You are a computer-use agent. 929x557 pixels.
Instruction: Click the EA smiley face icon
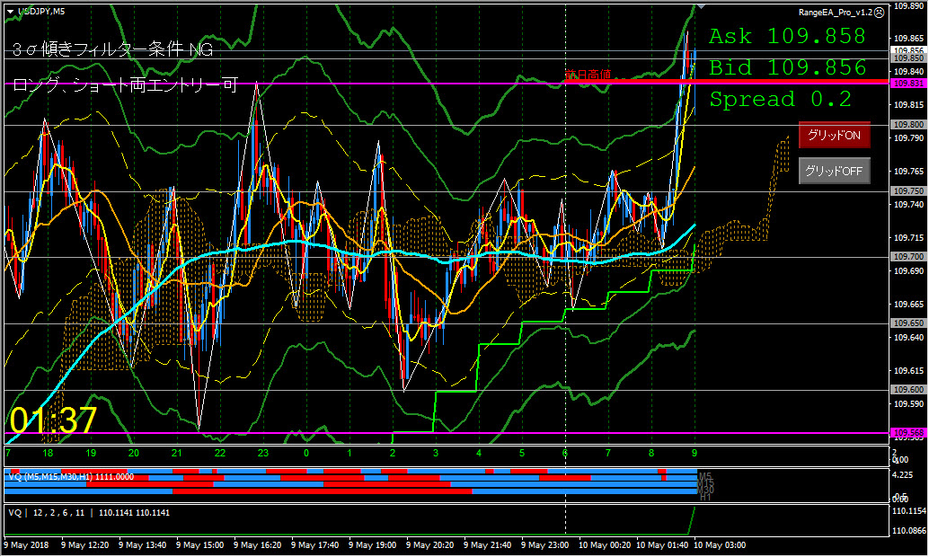880,13
